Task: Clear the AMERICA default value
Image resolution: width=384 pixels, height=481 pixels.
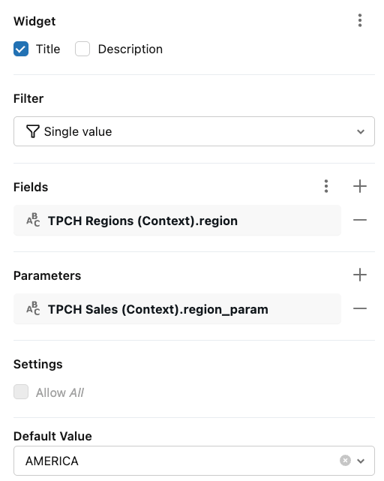Action: [x=345, y=461]
